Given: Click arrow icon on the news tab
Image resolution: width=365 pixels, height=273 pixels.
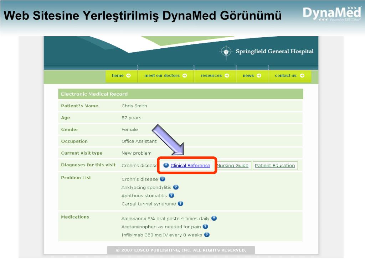Looking at the screenshot, I should 259,75.
